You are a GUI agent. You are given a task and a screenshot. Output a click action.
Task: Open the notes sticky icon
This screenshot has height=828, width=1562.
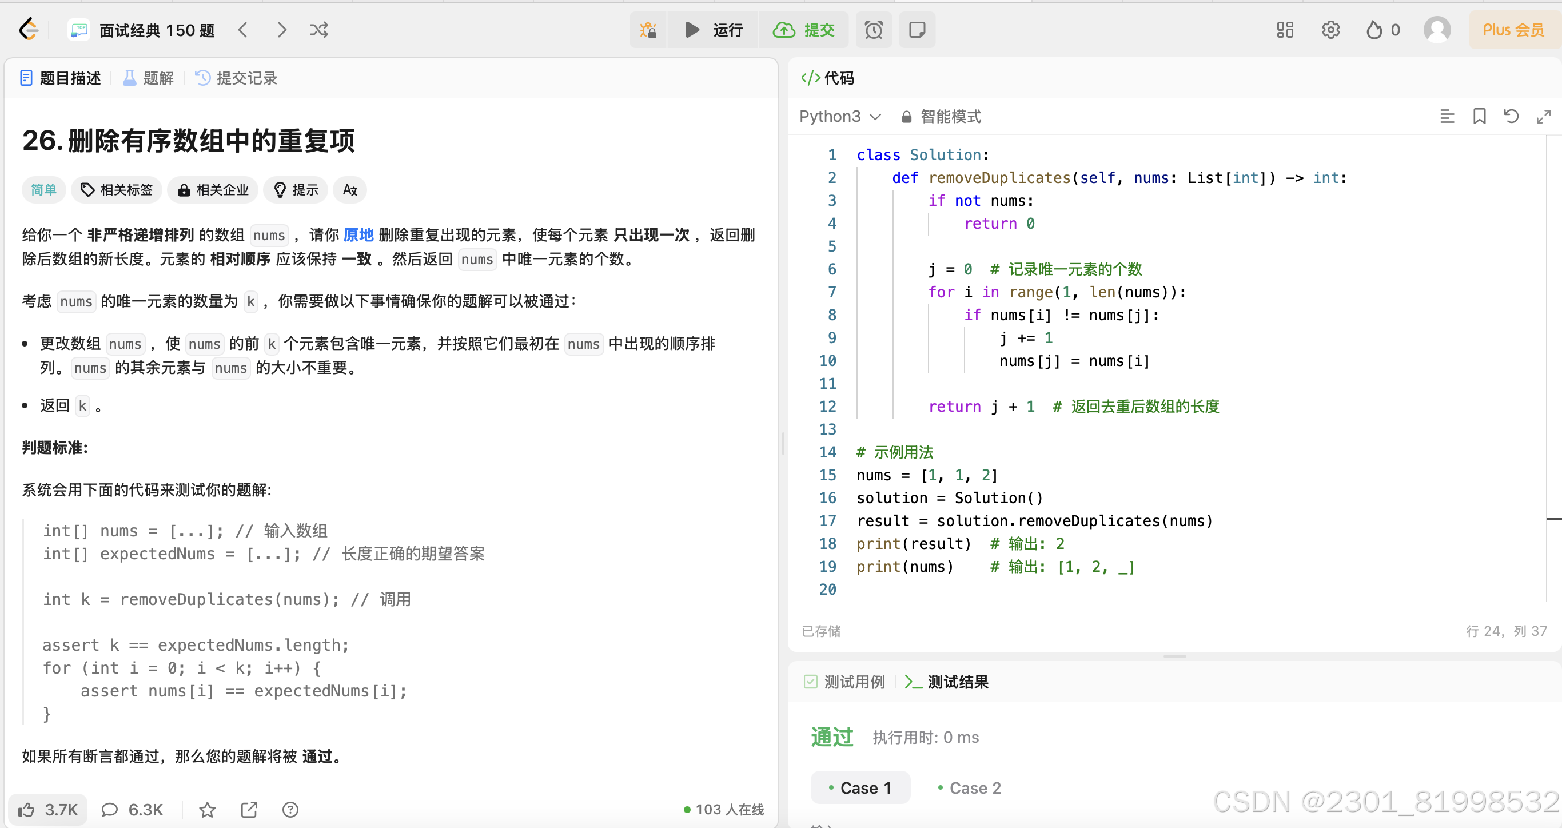point(917,30)
